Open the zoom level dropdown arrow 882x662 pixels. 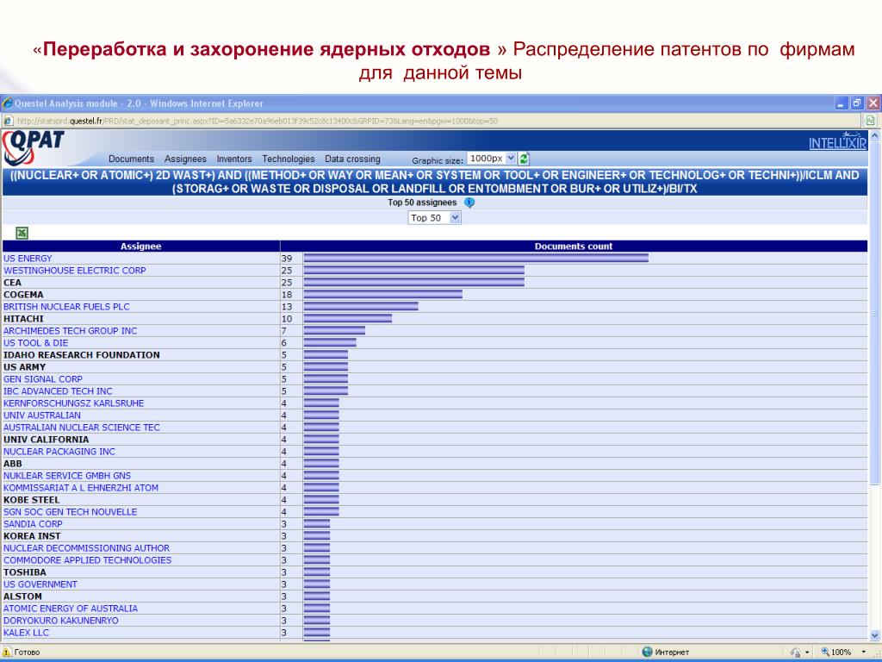click(863, 652)
